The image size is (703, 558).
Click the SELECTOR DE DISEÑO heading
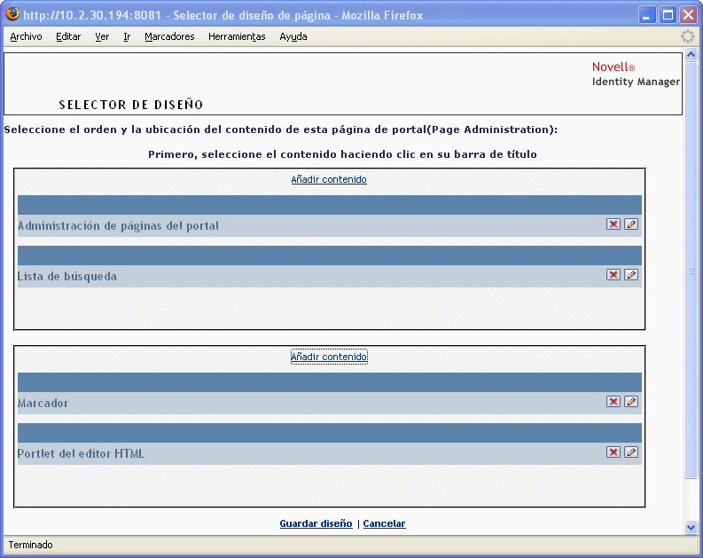(x=131, y=105)
